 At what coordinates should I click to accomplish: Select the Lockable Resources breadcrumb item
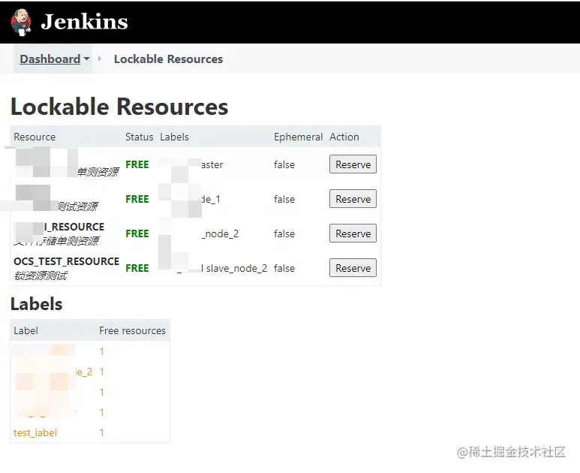tap(168, 59)
